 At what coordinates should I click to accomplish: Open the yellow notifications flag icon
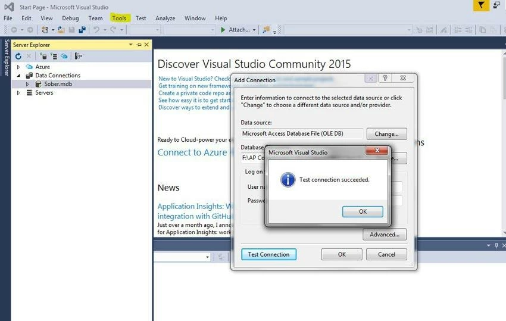coord(481,5)
